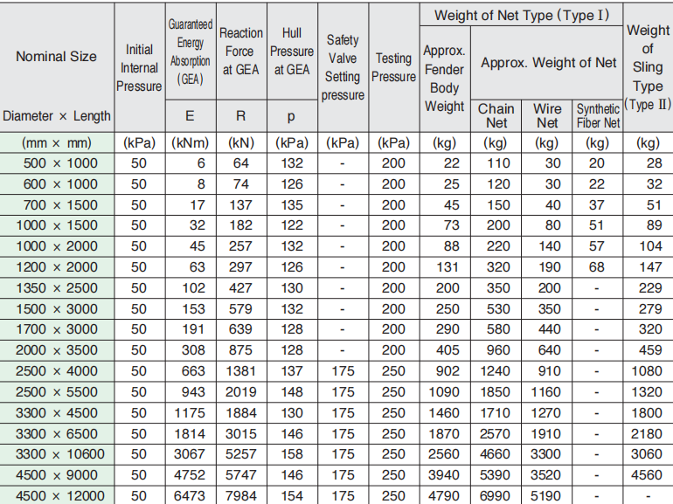The image size is (673, 504).
Task: Select energy value '6473' in last row
Action: (x=190, y=496)
